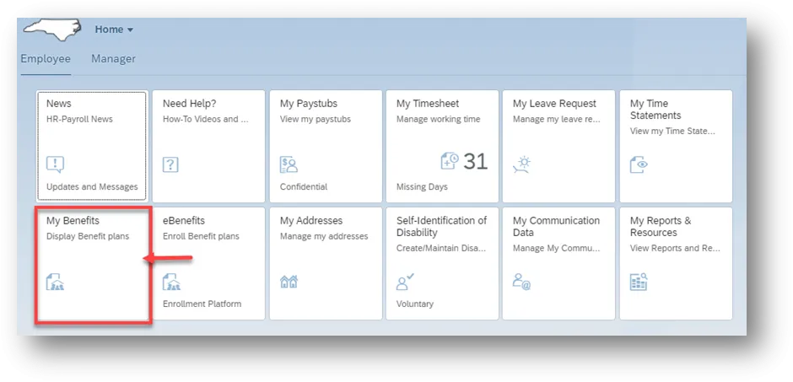
Task: Click the My Benefits family document icon
Action: 56,282
